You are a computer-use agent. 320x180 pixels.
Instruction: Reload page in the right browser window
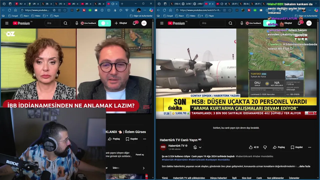(x=164, y=10)
